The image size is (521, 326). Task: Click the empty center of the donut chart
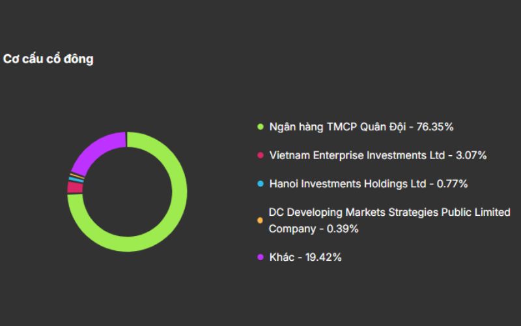(x=127, y=192)
